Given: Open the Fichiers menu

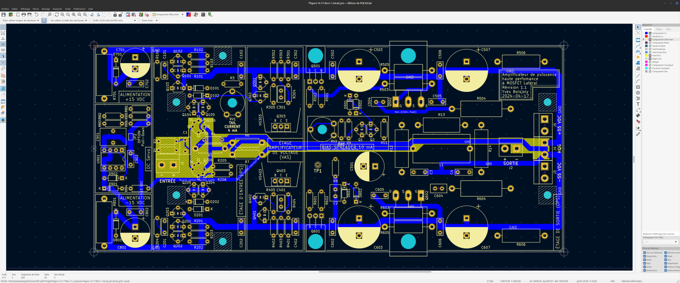Looking at the screenshot, I should 5,9.
